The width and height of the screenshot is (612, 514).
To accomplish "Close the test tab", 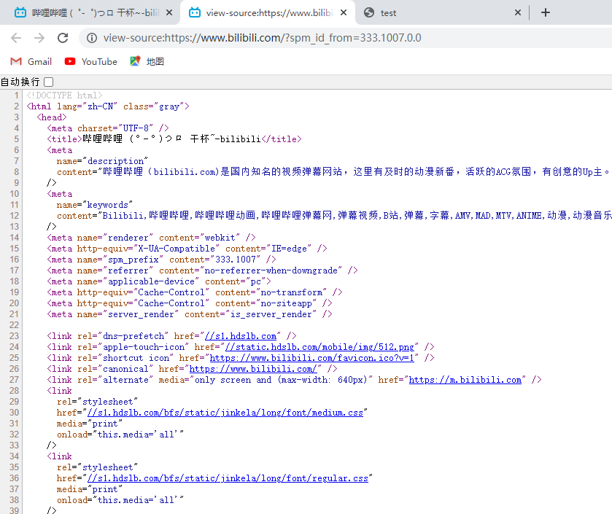I will (x=518, y=12).
